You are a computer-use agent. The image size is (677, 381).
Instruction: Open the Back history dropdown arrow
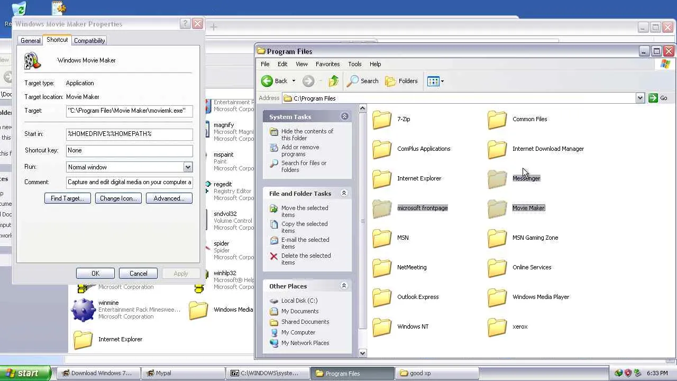294,81
